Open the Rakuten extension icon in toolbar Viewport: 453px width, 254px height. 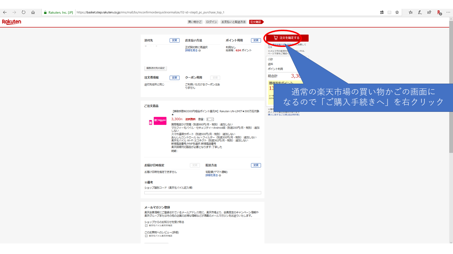439,12
